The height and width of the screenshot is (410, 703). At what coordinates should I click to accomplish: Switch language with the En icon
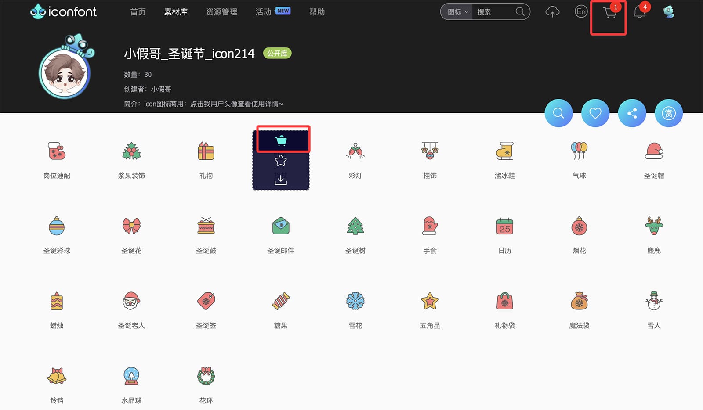point(581,12)
